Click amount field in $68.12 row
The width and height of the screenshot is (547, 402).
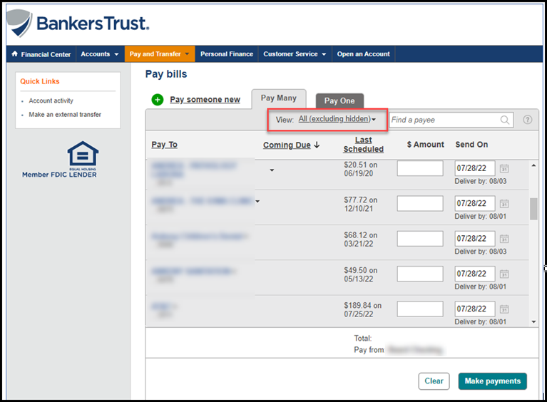pyautogui.click(x=420, y=239)
